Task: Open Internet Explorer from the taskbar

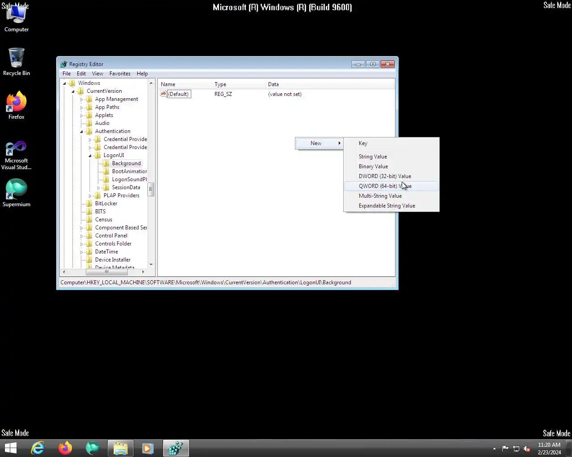Action: [38, 448]
